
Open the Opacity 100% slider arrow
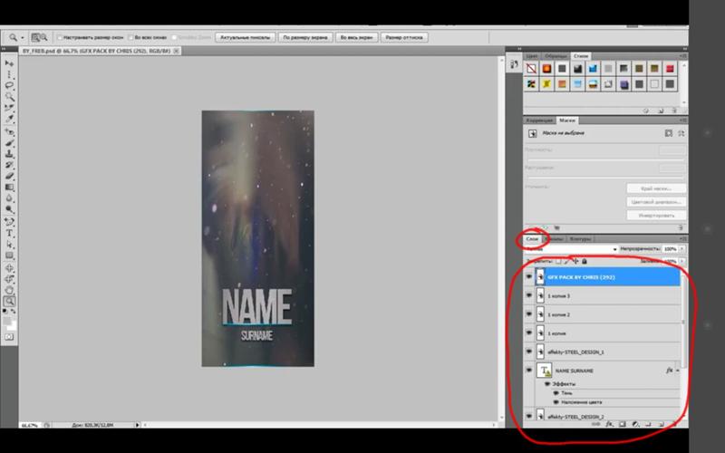pyautogui.click(x=682, y=249)
